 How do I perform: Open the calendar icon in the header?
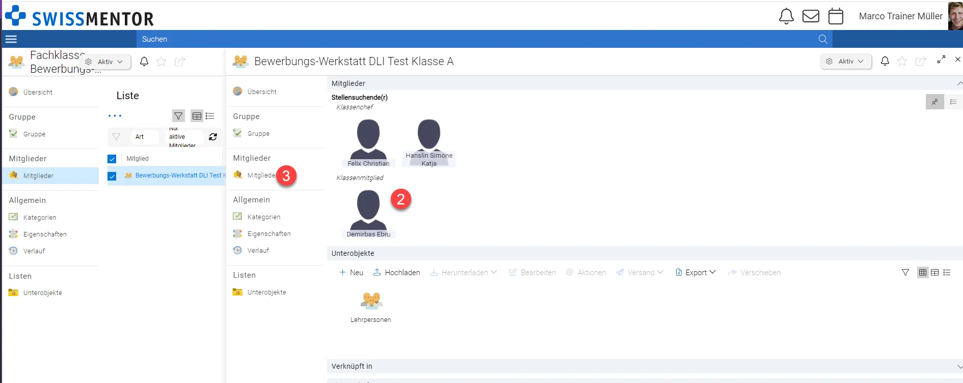point(836,16)
